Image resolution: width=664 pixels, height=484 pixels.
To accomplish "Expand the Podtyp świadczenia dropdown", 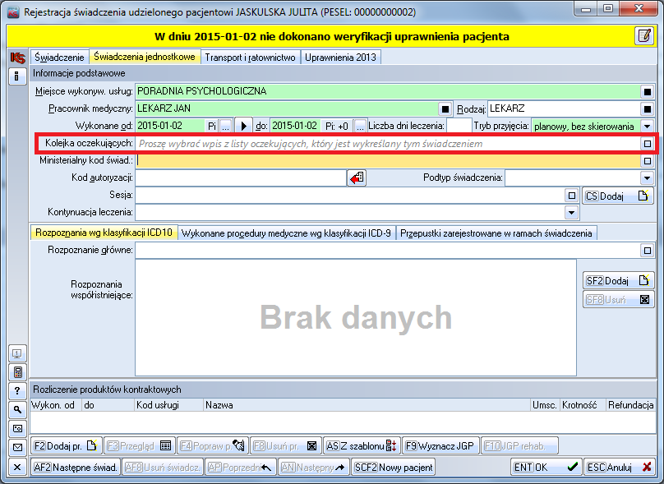I will pyautogui.click(x=647, y=177).
